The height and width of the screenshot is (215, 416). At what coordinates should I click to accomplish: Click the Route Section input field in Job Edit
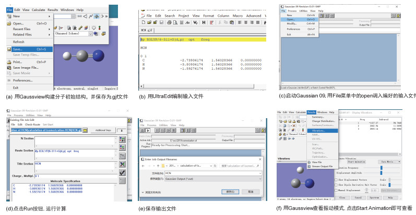[76, 155]
